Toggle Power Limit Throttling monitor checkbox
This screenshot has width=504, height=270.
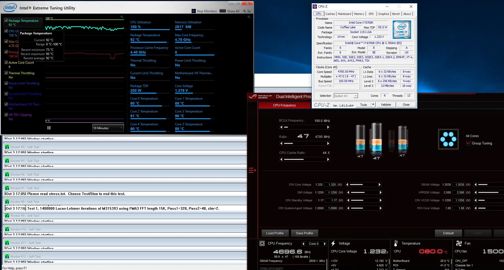coord(6,83)
